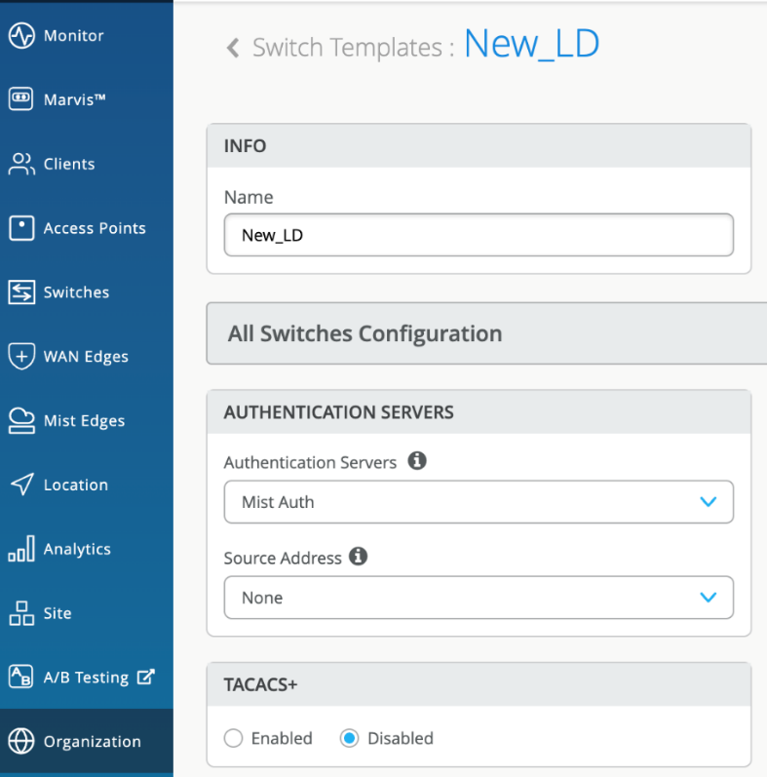
Task: Open A/B Testing link
Action: click(x=86, y=678)
